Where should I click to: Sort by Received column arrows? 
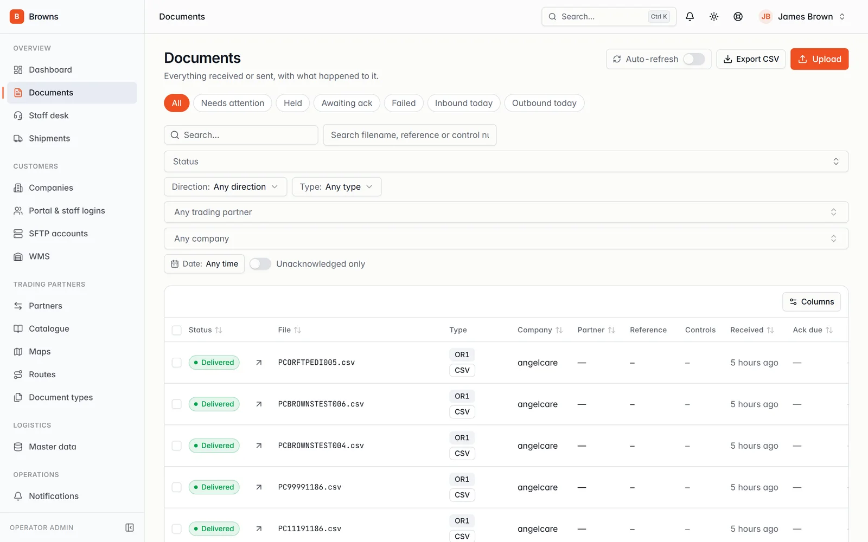tap(770, 330)
